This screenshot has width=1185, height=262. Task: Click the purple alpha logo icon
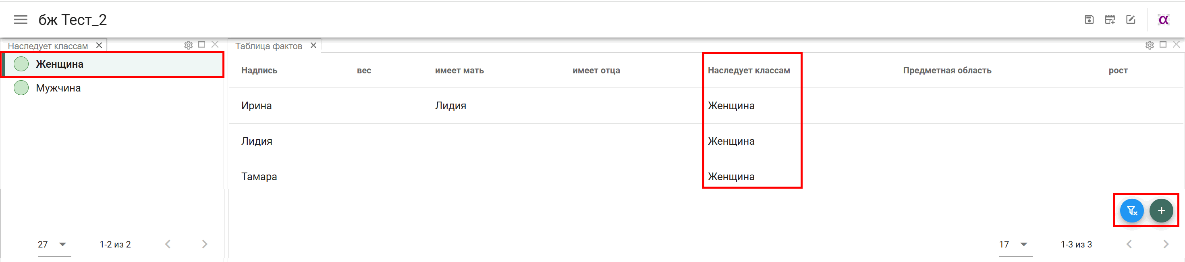click(1163, 20)
